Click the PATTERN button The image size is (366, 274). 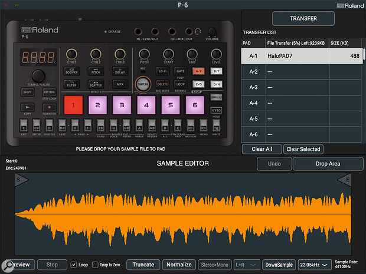tap(49, 92)
